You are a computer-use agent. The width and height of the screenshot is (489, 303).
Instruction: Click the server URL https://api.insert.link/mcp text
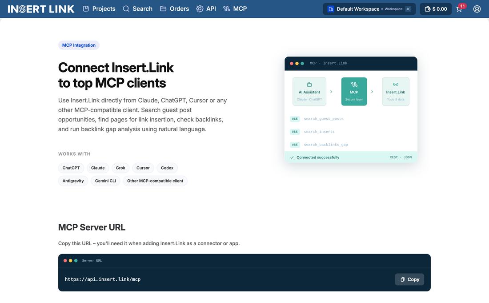click(103, 279)
